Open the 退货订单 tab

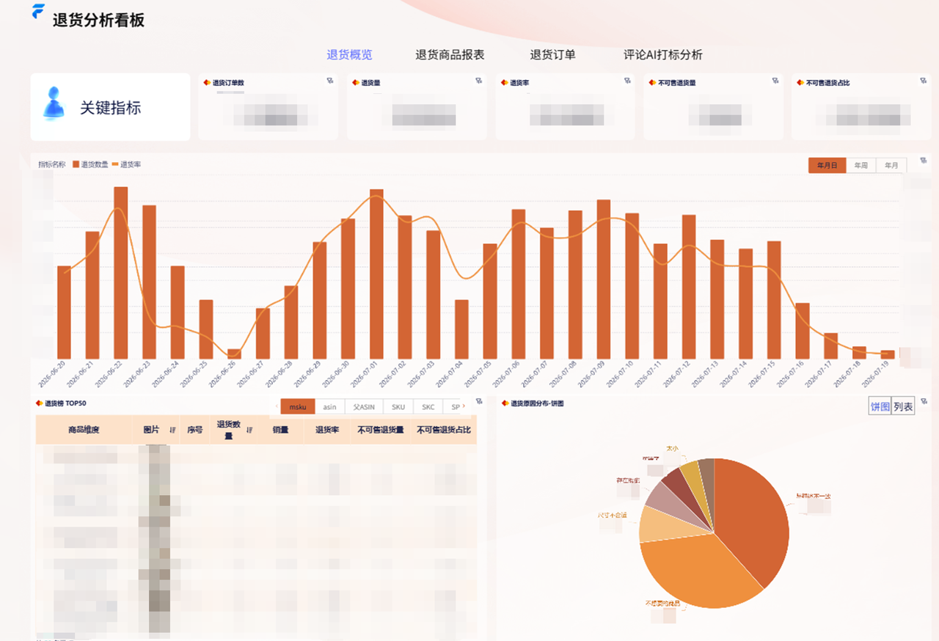point(552,55)
